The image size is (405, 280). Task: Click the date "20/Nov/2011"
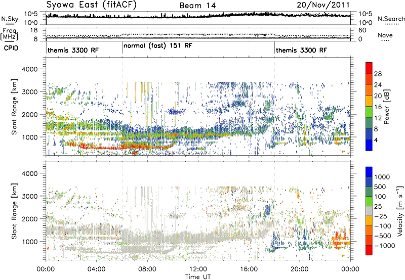323,5
